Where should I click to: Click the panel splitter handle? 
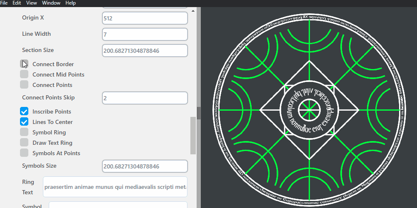(199, 113)
